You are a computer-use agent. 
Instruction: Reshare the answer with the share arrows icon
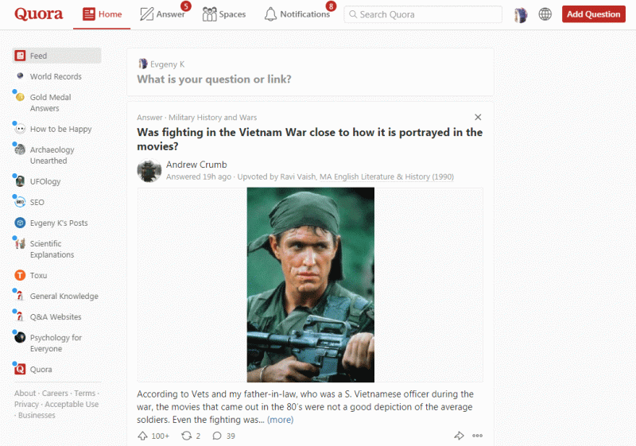pos(191,436)
